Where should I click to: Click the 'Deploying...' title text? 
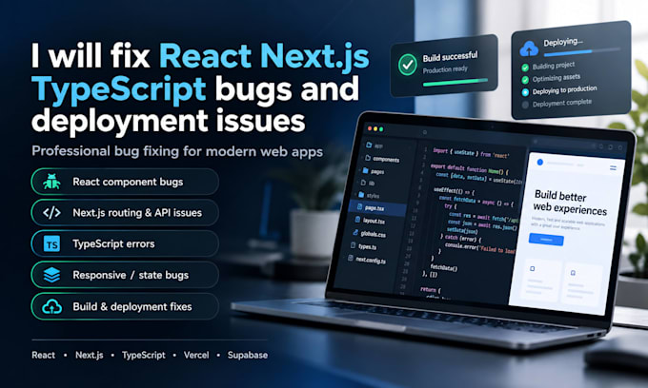click(x=563, y=42)
